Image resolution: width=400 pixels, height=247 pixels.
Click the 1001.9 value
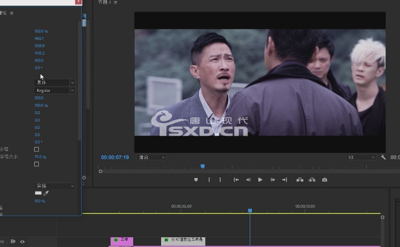[39, 46]
